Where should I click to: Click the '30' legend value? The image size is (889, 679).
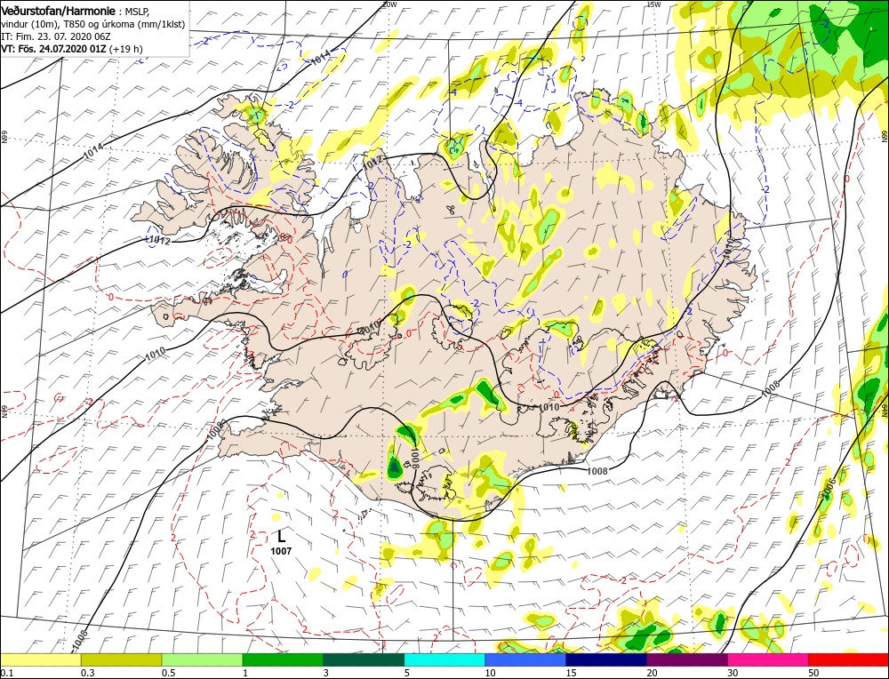733,673
